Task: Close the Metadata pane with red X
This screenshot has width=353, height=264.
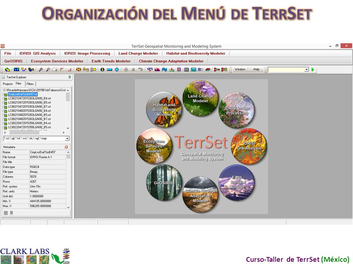Action: tap(66, 147)
